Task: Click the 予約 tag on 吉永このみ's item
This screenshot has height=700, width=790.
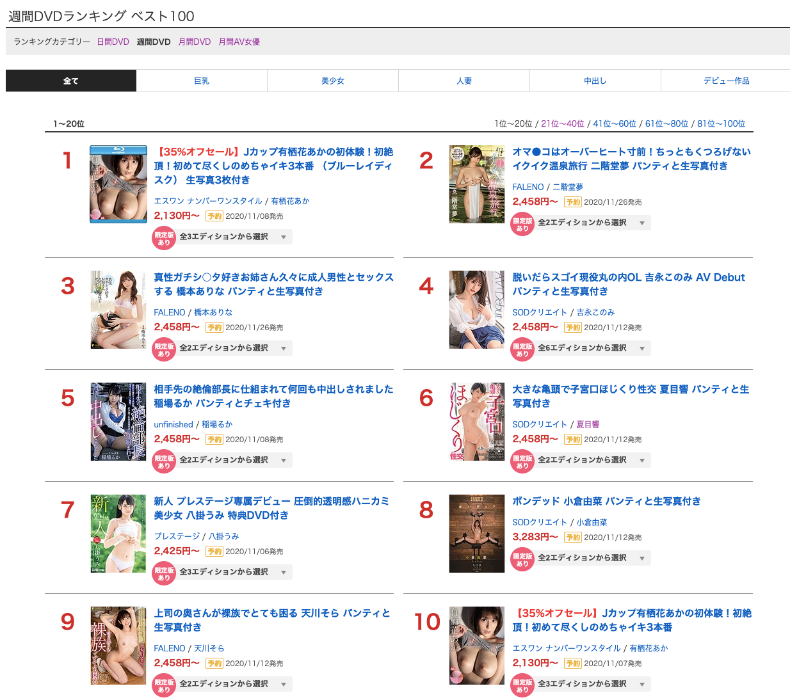Action: [x=573, y=328]
